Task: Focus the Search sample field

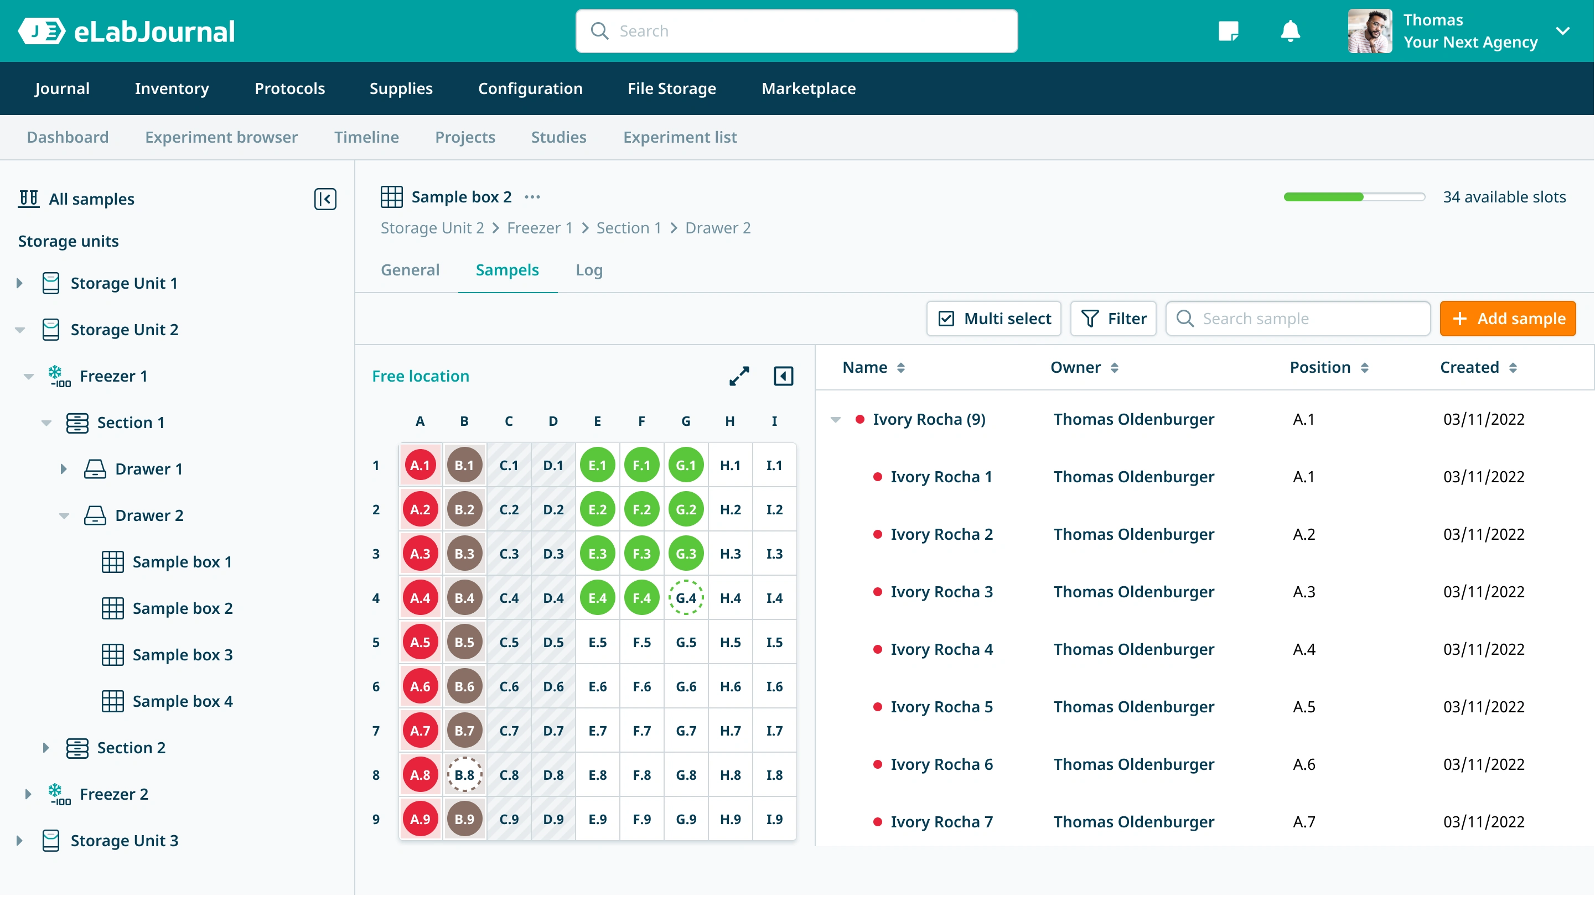Action: click(1298, 319)
